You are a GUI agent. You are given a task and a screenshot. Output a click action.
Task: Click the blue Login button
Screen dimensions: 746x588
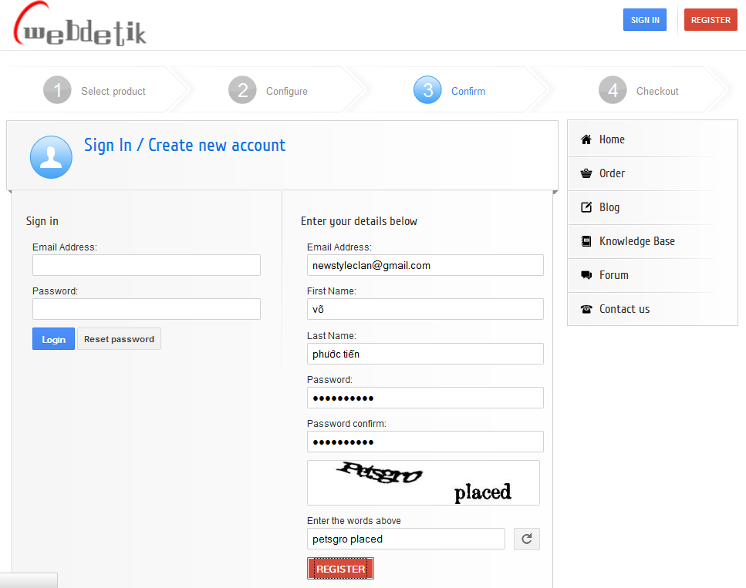pyautogui.click(x=53, y=339)
